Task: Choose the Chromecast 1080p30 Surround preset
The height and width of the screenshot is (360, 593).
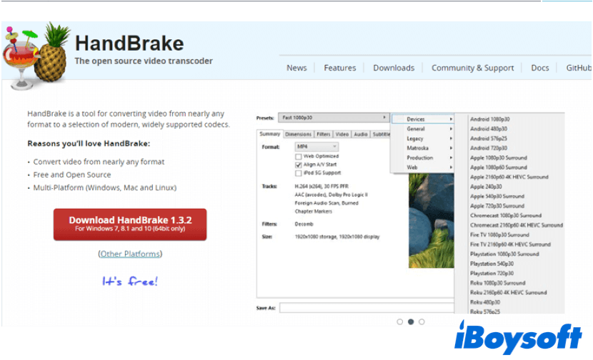Action: click(x=506, y=215)
